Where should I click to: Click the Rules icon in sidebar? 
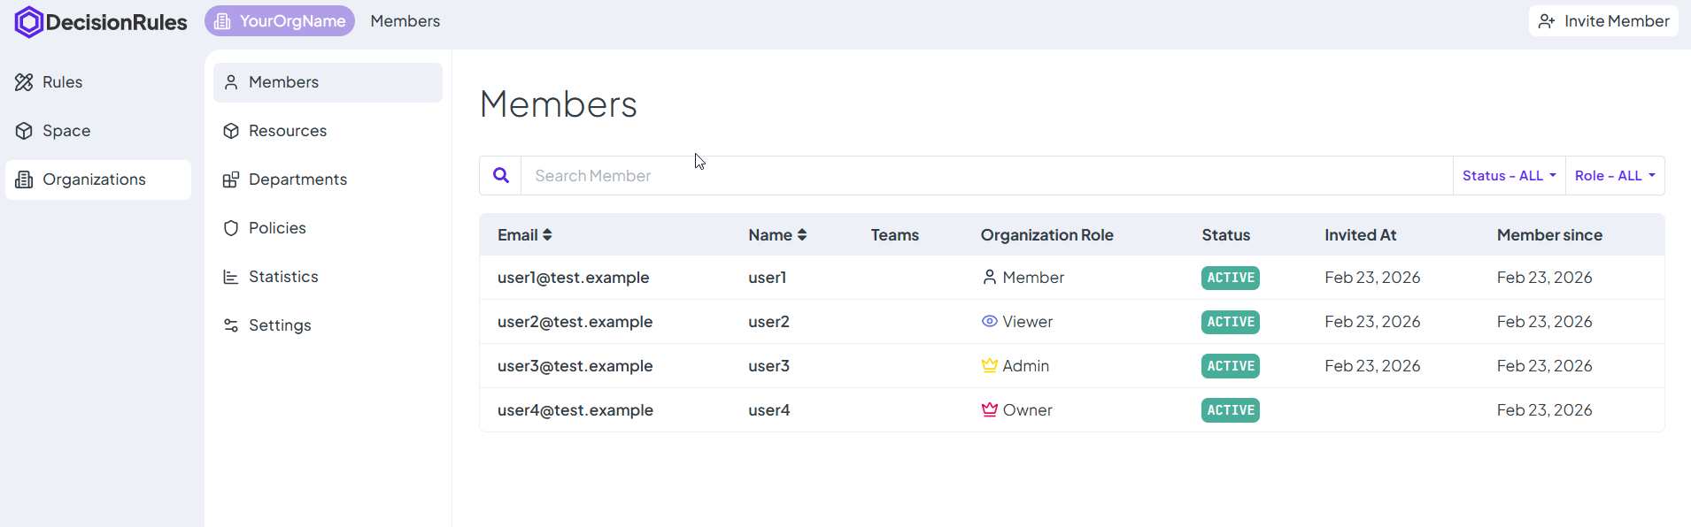pyautogui.click(x=24, y=82)
